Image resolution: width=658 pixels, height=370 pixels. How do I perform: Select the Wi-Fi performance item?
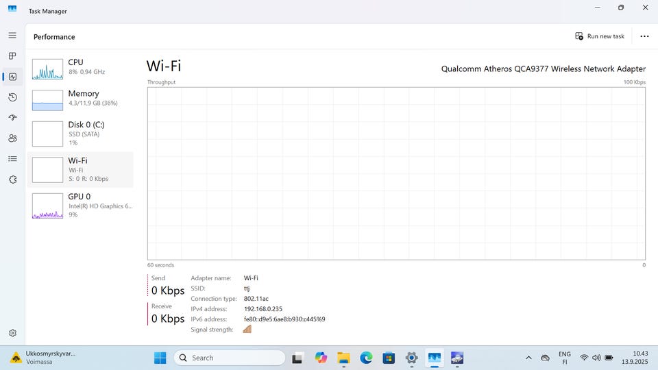click(81, 169)
